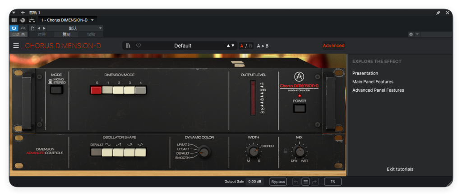
Task: Select Dimension Mode 1 button
Action: pos(107,90)
